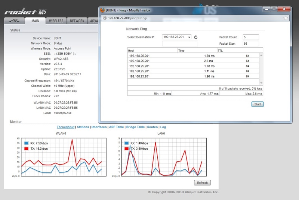Click the refresh destination list icon
Viewport: 299px width, 200px height.
[x=195, y=37]
